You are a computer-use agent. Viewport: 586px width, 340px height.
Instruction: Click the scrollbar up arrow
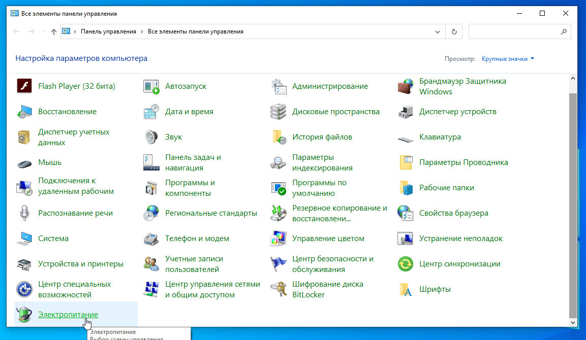coord(573,78)
